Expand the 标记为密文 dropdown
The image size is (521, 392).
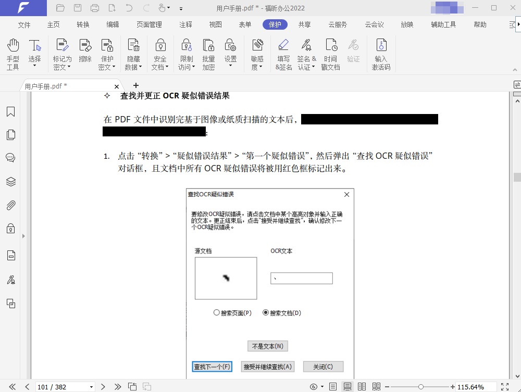[62, 67]
